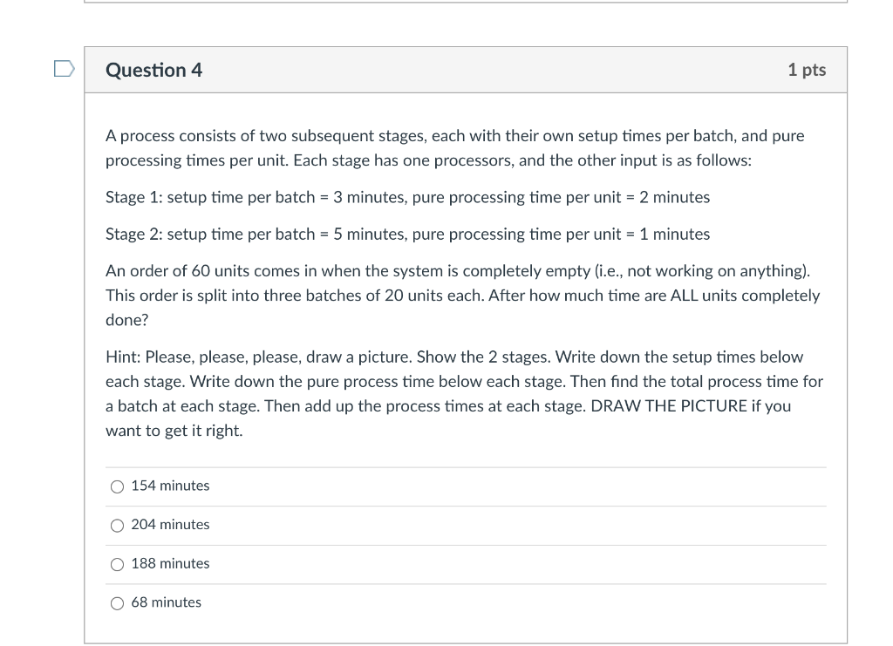This screenshot has height=646, width=893.
Task: Click the 1 pts label
Action: pos(805,70)
